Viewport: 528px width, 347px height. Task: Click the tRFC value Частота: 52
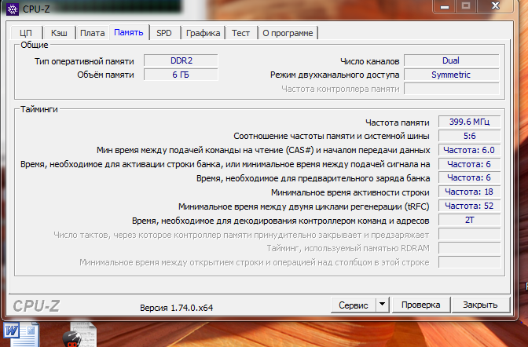point(469,206)
